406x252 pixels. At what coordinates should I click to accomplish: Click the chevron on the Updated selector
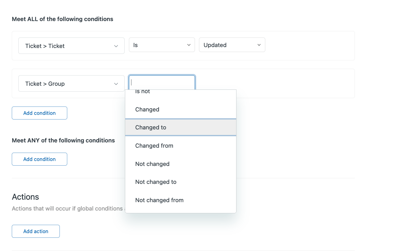pos(259,45)
